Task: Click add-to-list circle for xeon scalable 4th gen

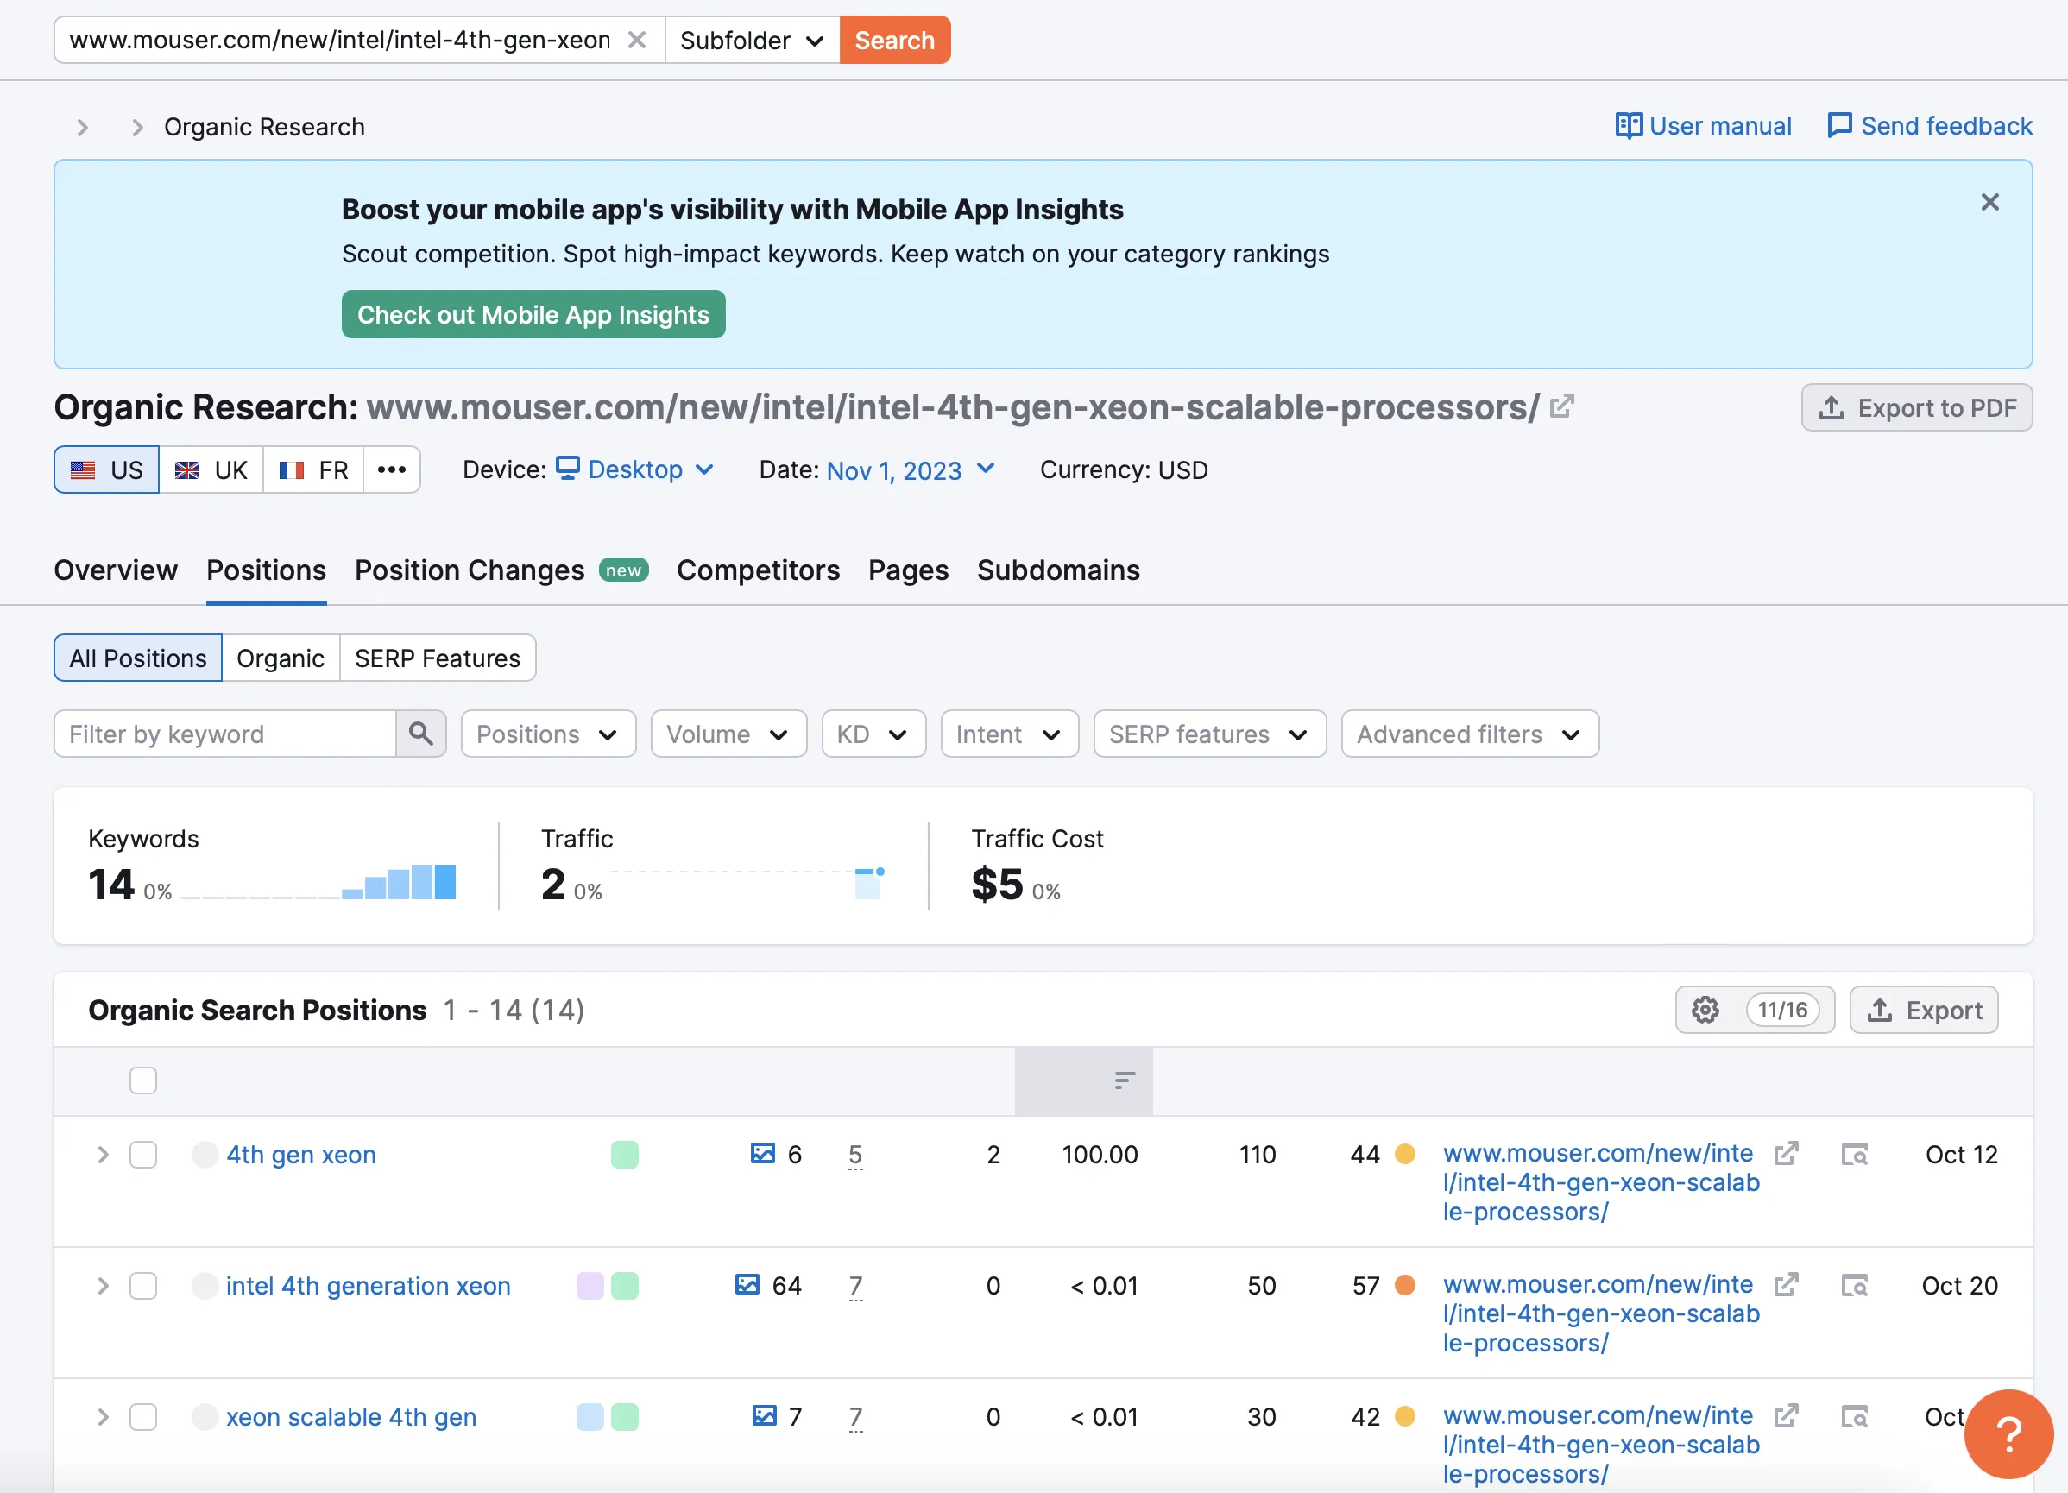Action: (205, 1417)
